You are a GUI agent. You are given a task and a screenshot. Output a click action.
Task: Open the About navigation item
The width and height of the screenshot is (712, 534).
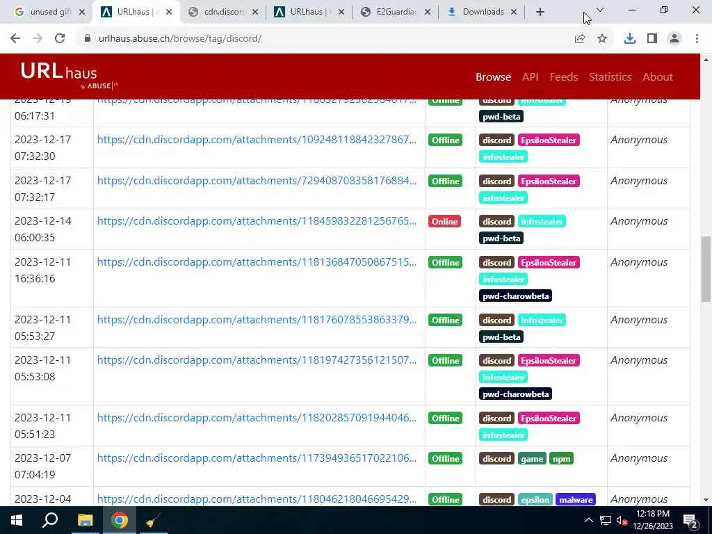(x=658, y=77)
